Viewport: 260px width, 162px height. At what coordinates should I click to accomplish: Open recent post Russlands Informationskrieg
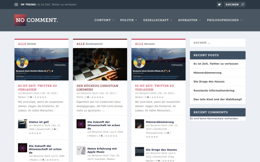[214, 90]
